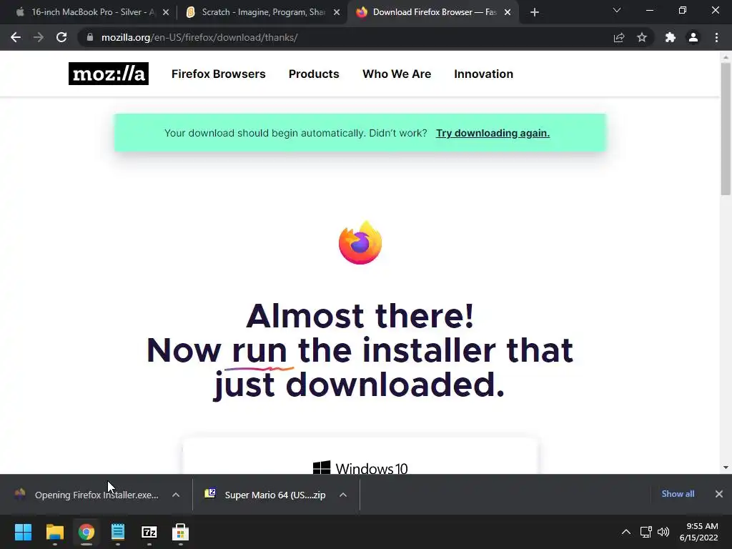This screenshot has width=732, height=549.
Task: Click the network tray icon
Action: point(646,532)
